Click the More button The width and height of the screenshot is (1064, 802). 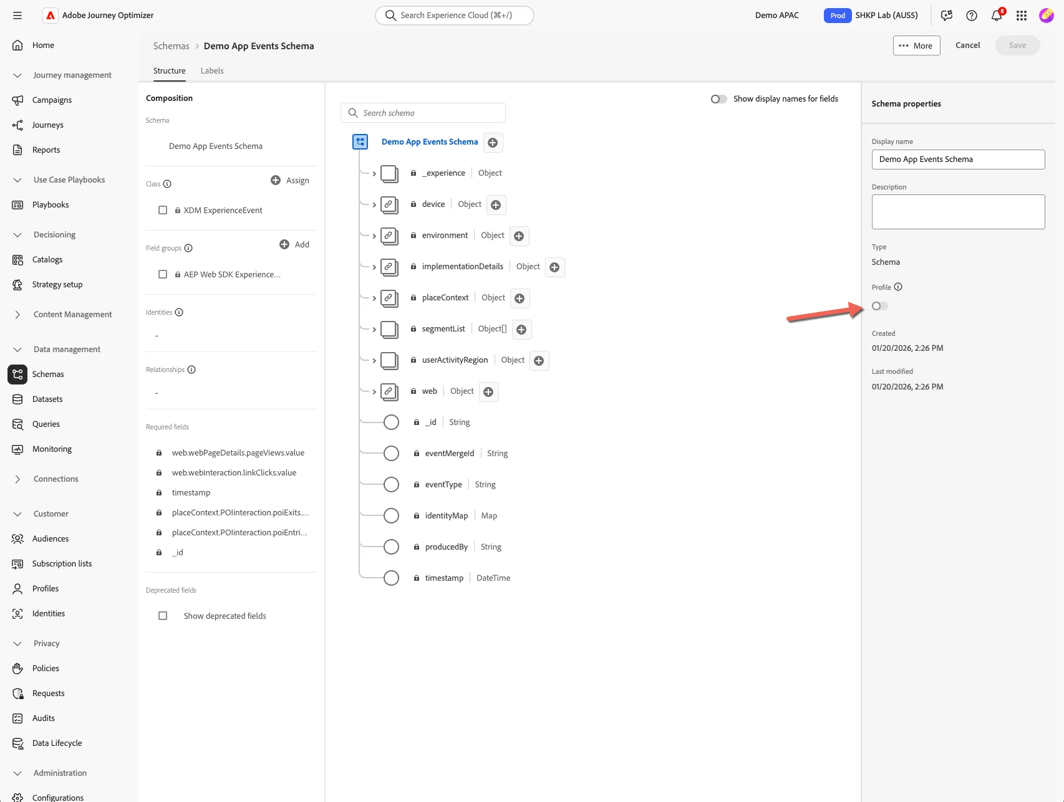tap(916, 45)
